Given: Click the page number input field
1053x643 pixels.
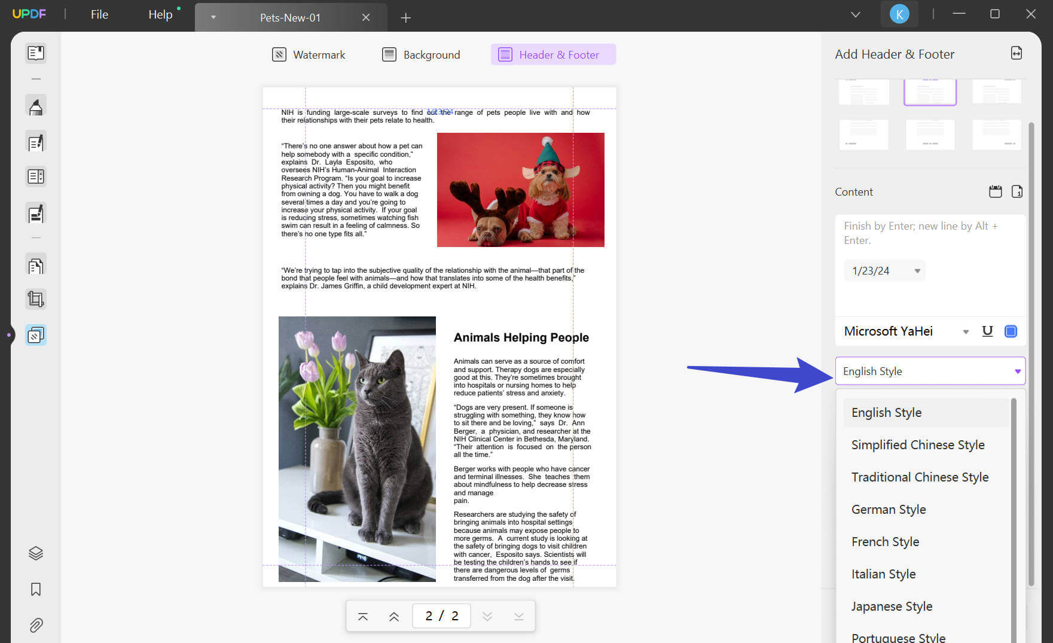Looking at the screenshot, I should point(441,615).
